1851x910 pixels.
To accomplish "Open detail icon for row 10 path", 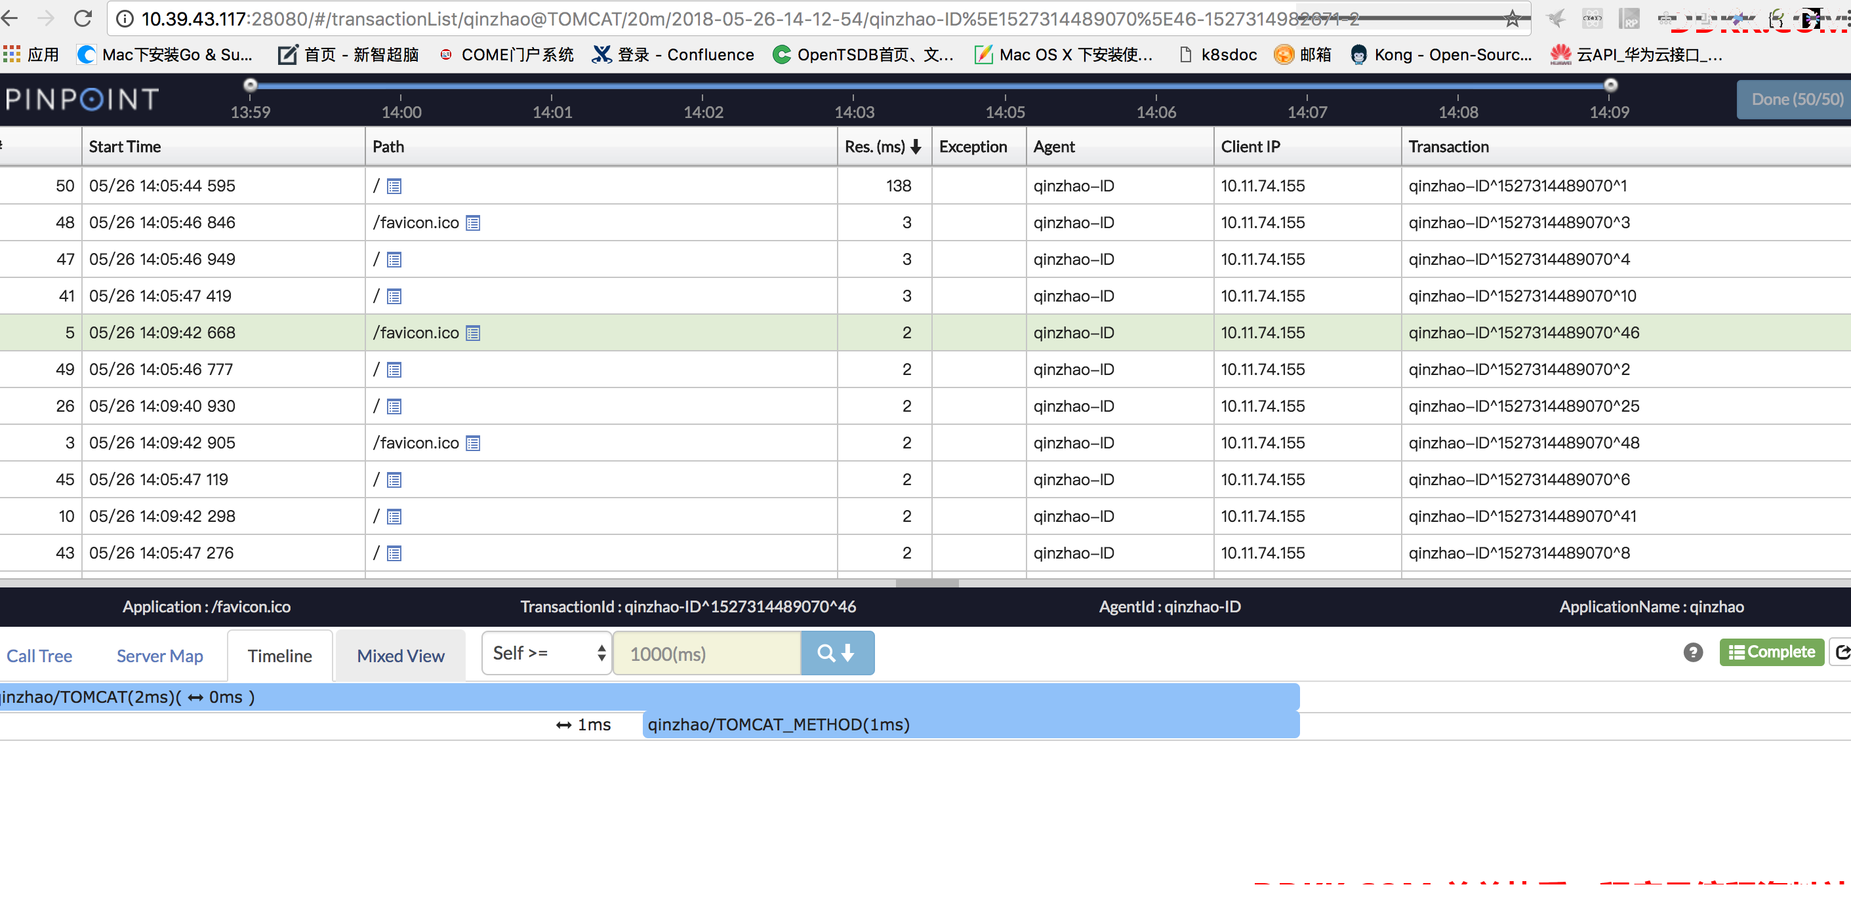I will (394, 517).
